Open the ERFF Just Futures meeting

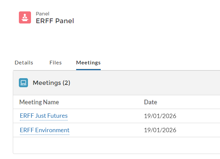43,116
